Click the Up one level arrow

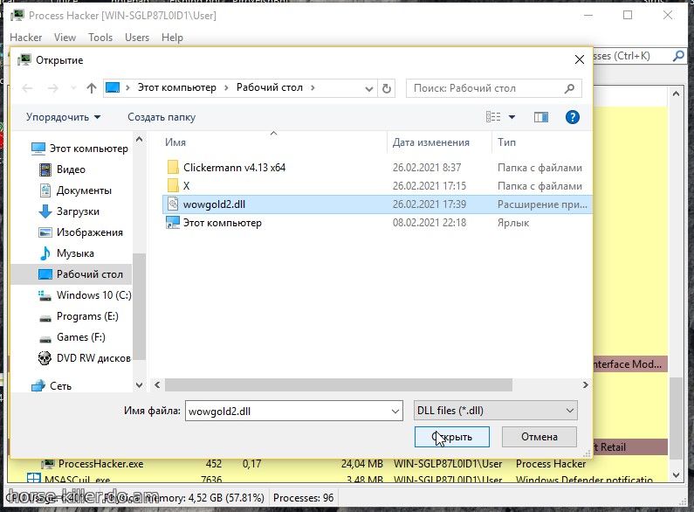[x=92, y=88]
